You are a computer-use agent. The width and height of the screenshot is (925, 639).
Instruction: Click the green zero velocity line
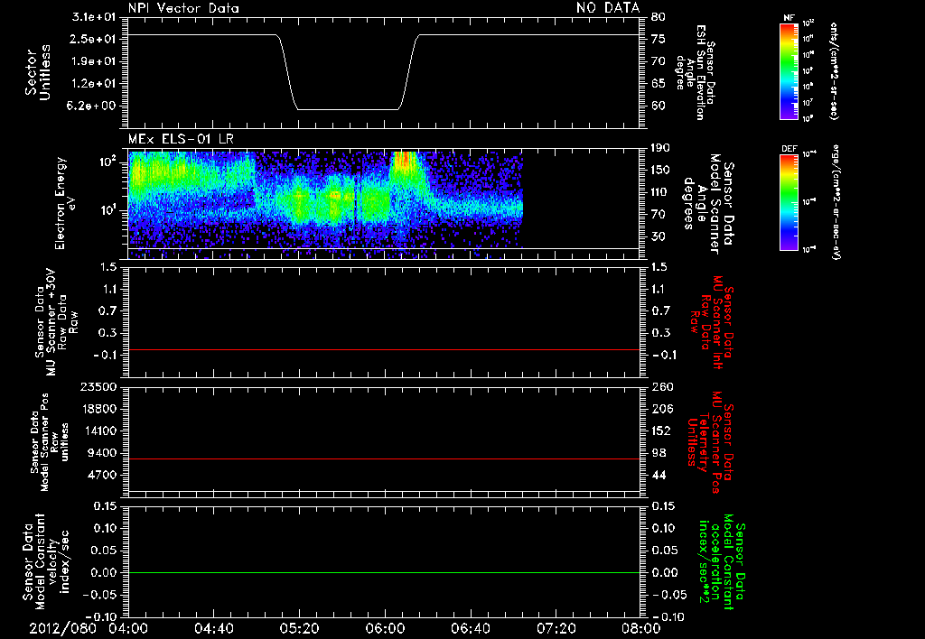pyautogui.click(x=383, y=572)
